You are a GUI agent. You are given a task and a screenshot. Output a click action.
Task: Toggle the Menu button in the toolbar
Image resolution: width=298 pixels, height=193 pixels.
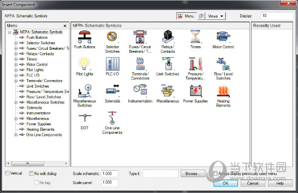tap(186, 16)
